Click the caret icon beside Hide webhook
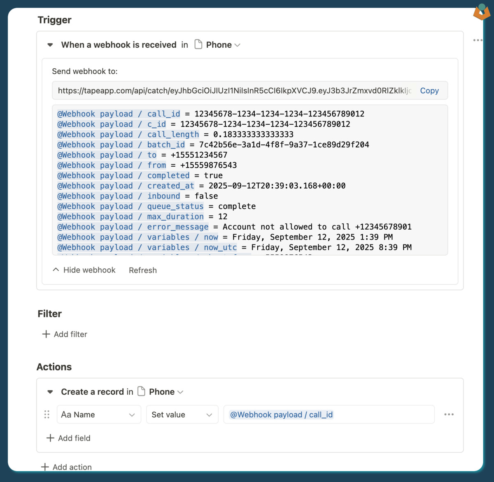This screenshot has width=494, height=482. (56, 270)
